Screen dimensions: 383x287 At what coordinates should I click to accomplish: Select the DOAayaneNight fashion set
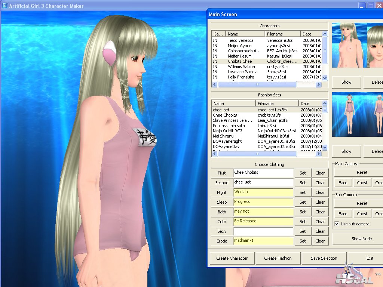click(x=267, y=141)
